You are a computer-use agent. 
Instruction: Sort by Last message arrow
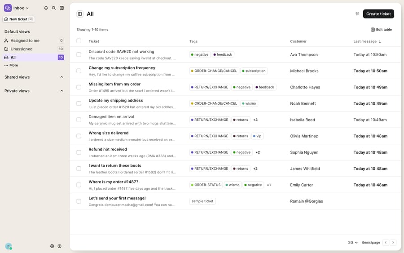click(x=380, y=41)
